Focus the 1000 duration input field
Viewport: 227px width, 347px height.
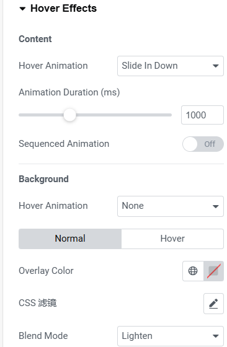pyautogui.click(x=202, y=115)
